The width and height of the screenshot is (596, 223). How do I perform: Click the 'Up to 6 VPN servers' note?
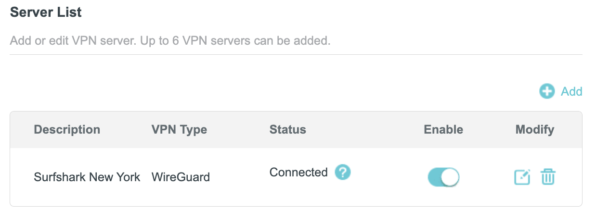click(x=235, y=40)
